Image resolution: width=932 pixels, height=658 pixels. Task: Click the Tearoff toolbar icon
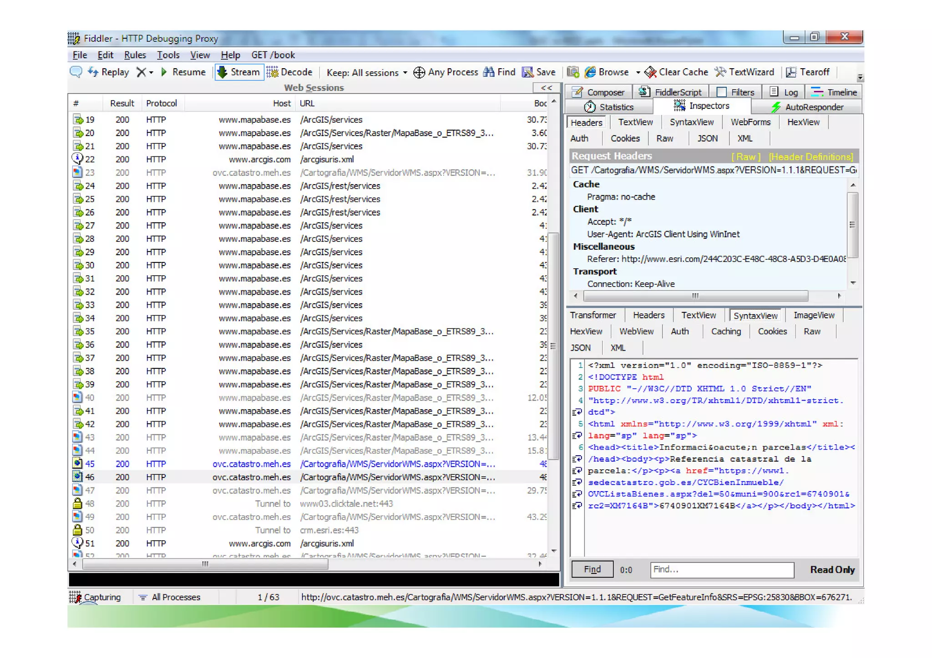tap(791, 72)
